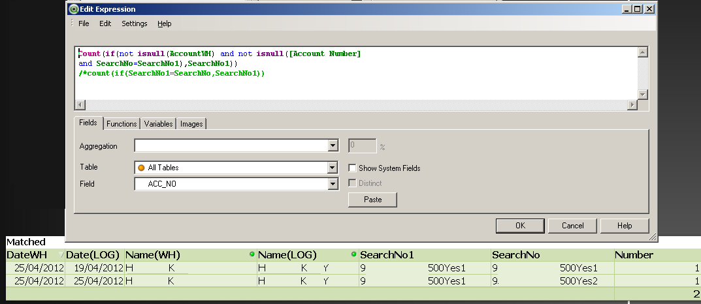Click green selection dot in Name(WH) header
This screenshot has width=701, height=304.
tap(252, 254)
